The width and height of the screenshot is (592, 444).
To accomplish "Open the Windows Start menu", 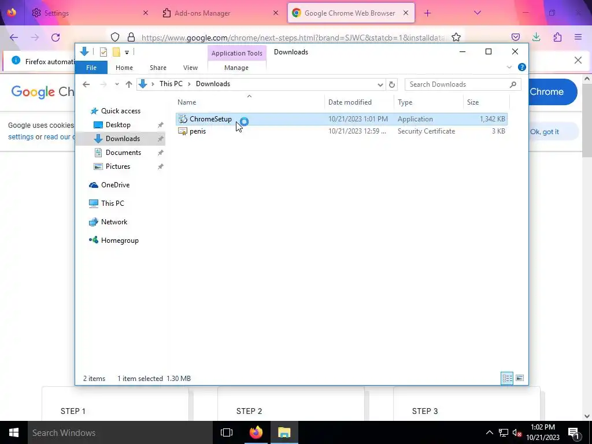I will pyautogui.click(x=14, y=432).
